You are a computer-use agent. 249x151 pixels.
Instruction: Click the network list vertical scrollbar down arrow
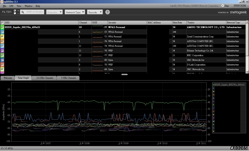pos(247,72)
